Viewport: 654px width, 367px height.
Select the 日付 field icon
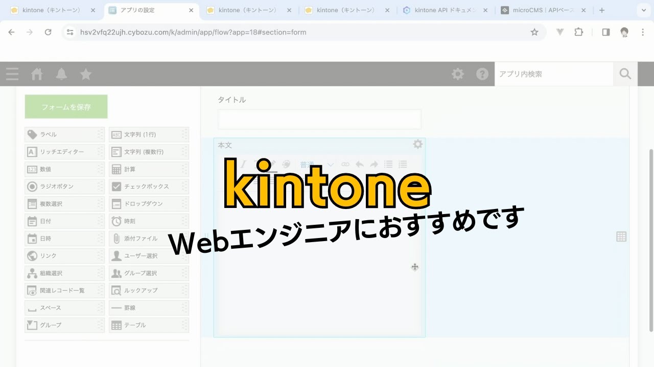pos(32,221)
